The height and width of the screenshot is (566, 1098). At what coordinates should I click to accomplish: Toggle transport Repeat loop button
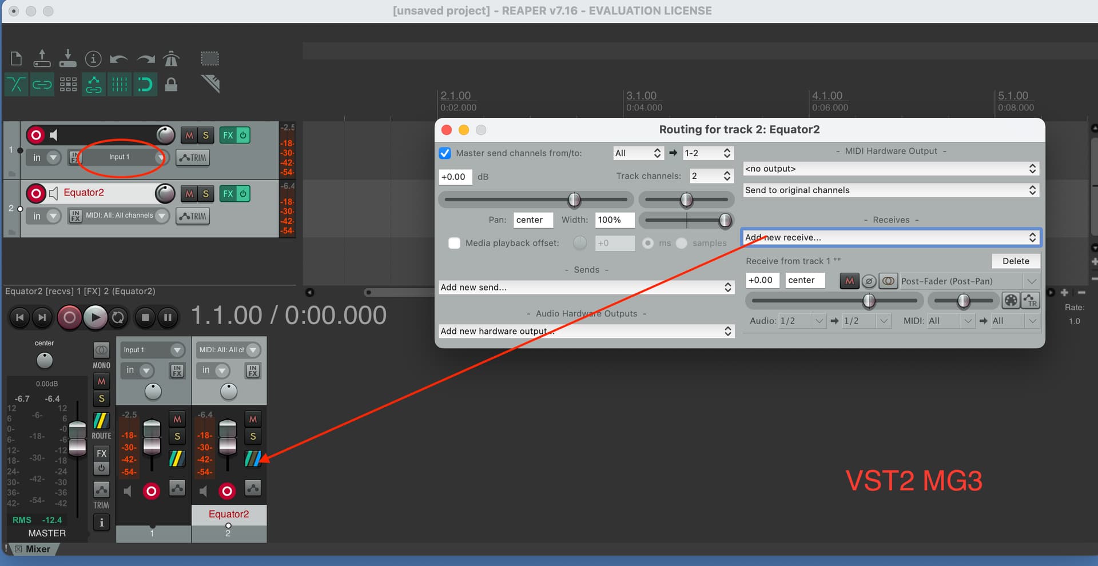118,317
